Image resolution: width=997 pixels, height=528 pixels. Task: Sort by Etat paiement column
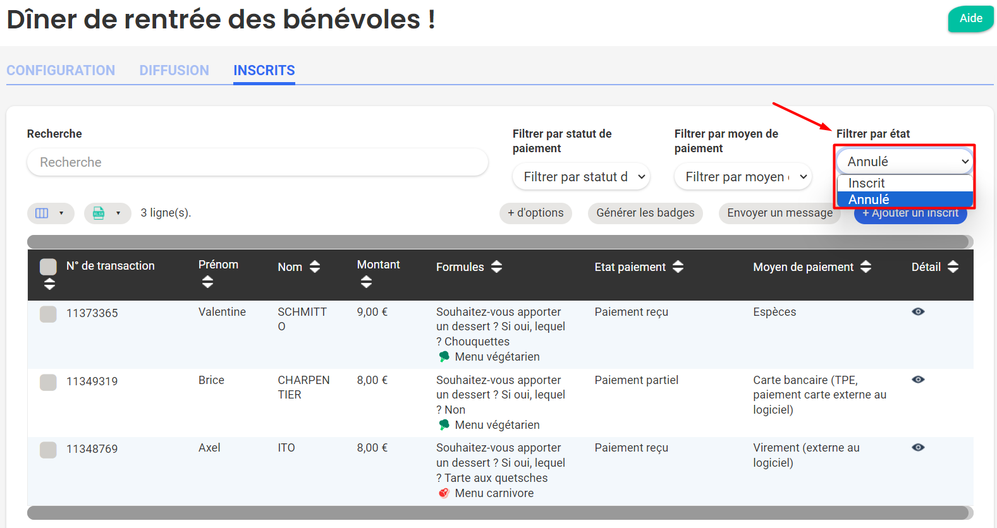pos(678,267)
